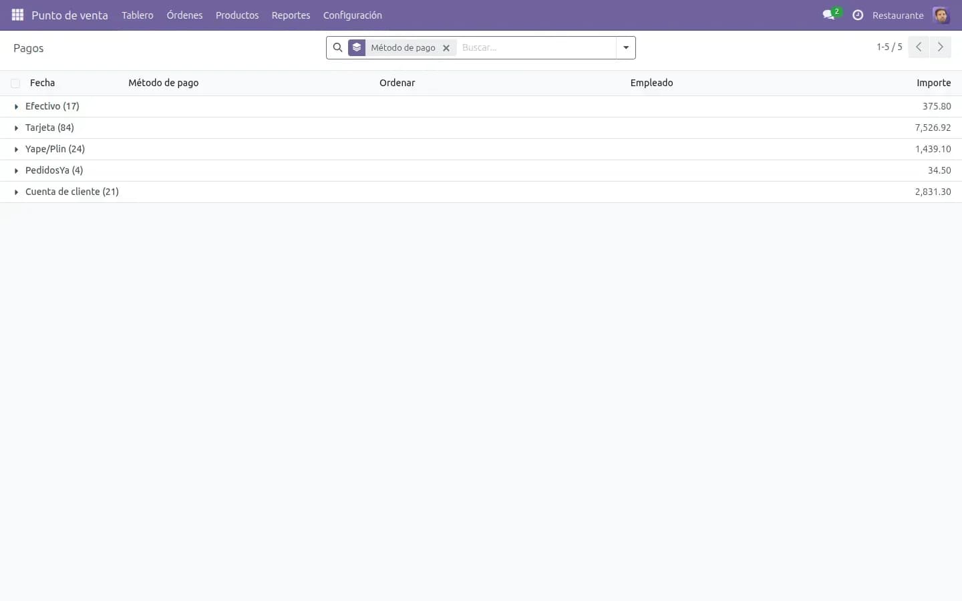Open the Órdenes menu

184,15
